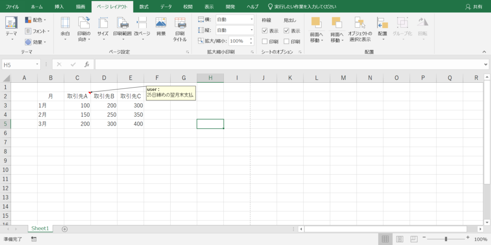The width and height of the screenshot is (491, 245).
Task: Open the フォント theme fonts menu
Action: point(37,31)
